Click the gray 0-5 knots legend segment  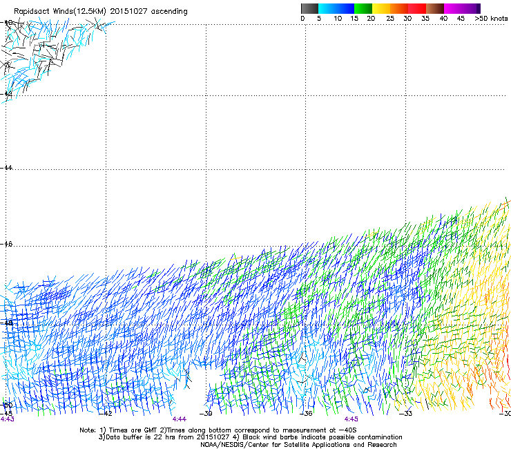click(x=309, y=8)
